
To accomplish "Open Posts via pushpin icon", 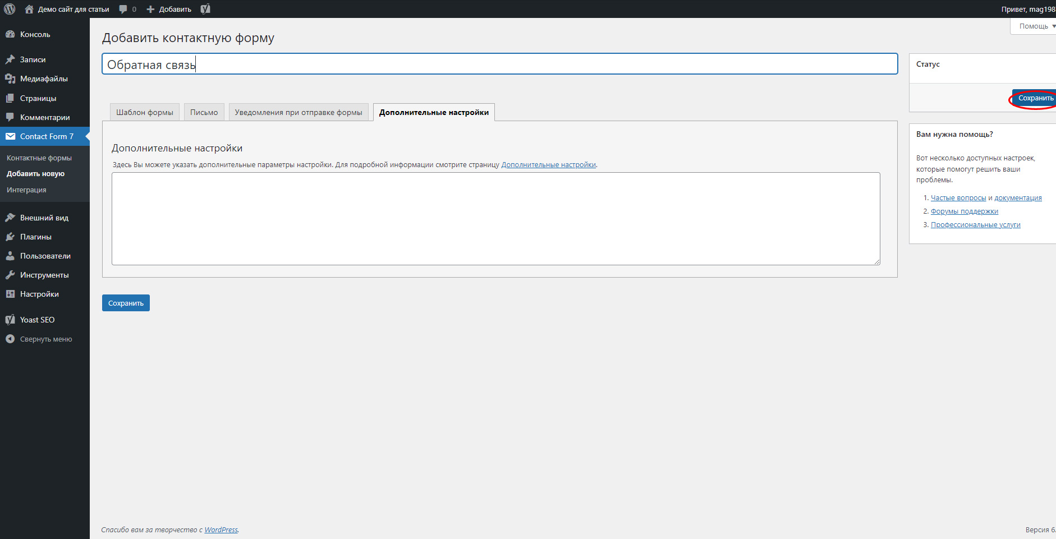I will (x=10, y=59).
